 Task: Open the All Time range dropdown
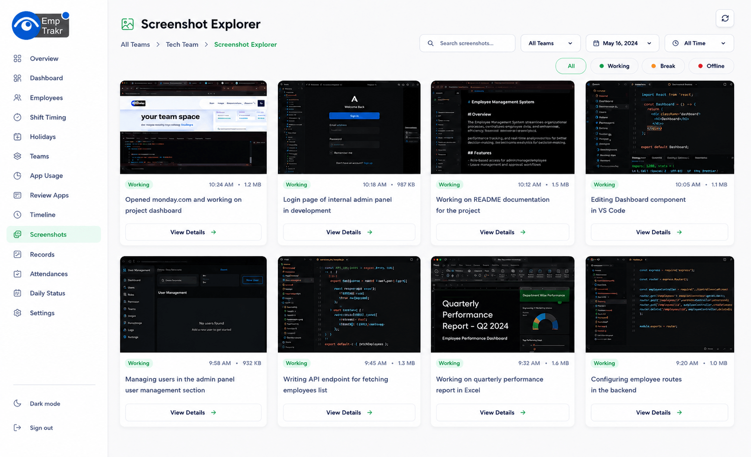pos(699,43)
